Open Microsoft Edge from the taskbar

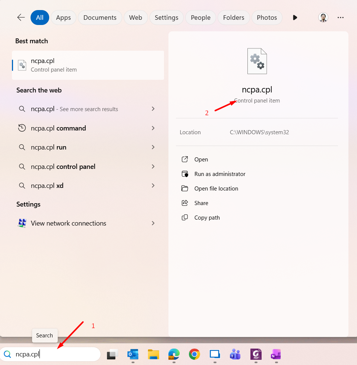[174, 354]
